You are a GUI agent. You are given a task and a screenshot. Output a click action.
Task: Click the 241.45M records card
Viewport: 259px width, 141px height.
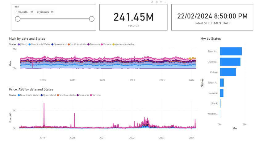coord(133,18)
